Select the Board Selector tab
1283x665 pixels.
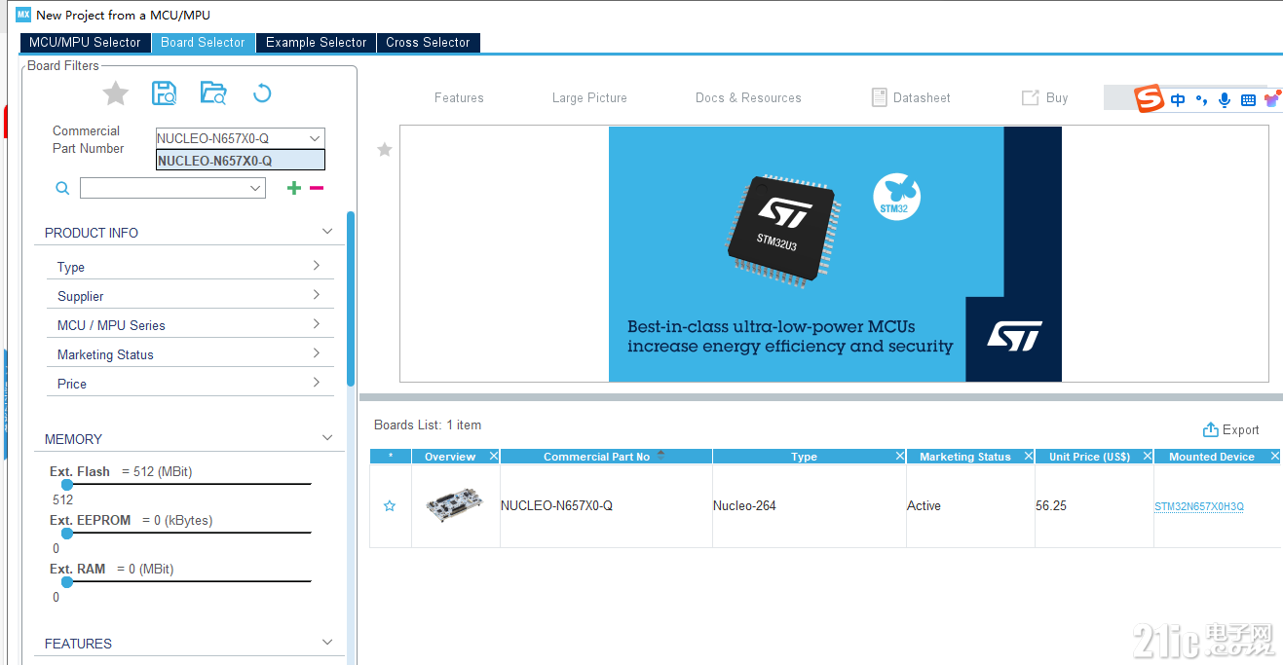(x=203, y=43)
